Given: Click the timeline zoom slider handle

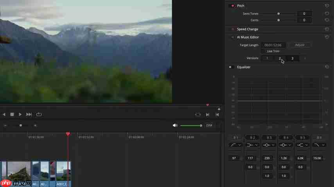Looking at the screenshot, I should [x=21, y=125].
